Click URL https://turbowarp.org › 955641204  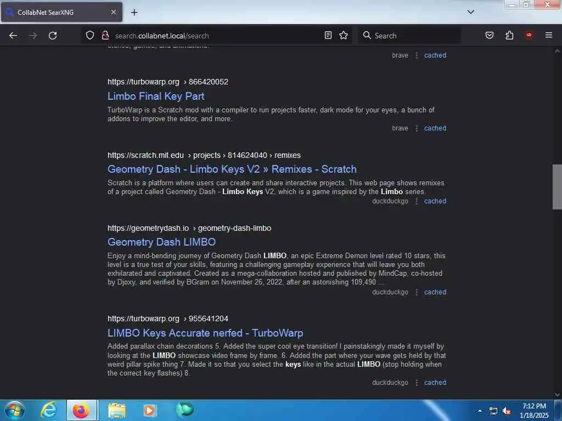tap(168, 319)
